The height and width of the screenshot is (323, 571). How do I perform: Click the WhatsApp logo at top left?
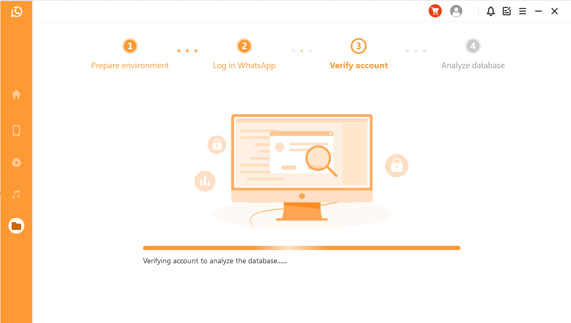point(16,12)
